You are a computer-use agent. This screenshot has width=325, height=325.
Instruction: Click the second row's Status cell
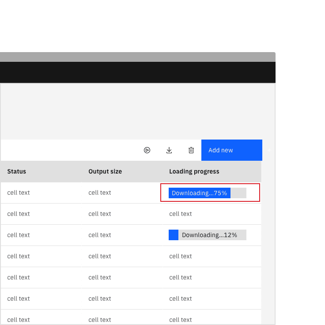pyautogui.click(x=19, y=214)
